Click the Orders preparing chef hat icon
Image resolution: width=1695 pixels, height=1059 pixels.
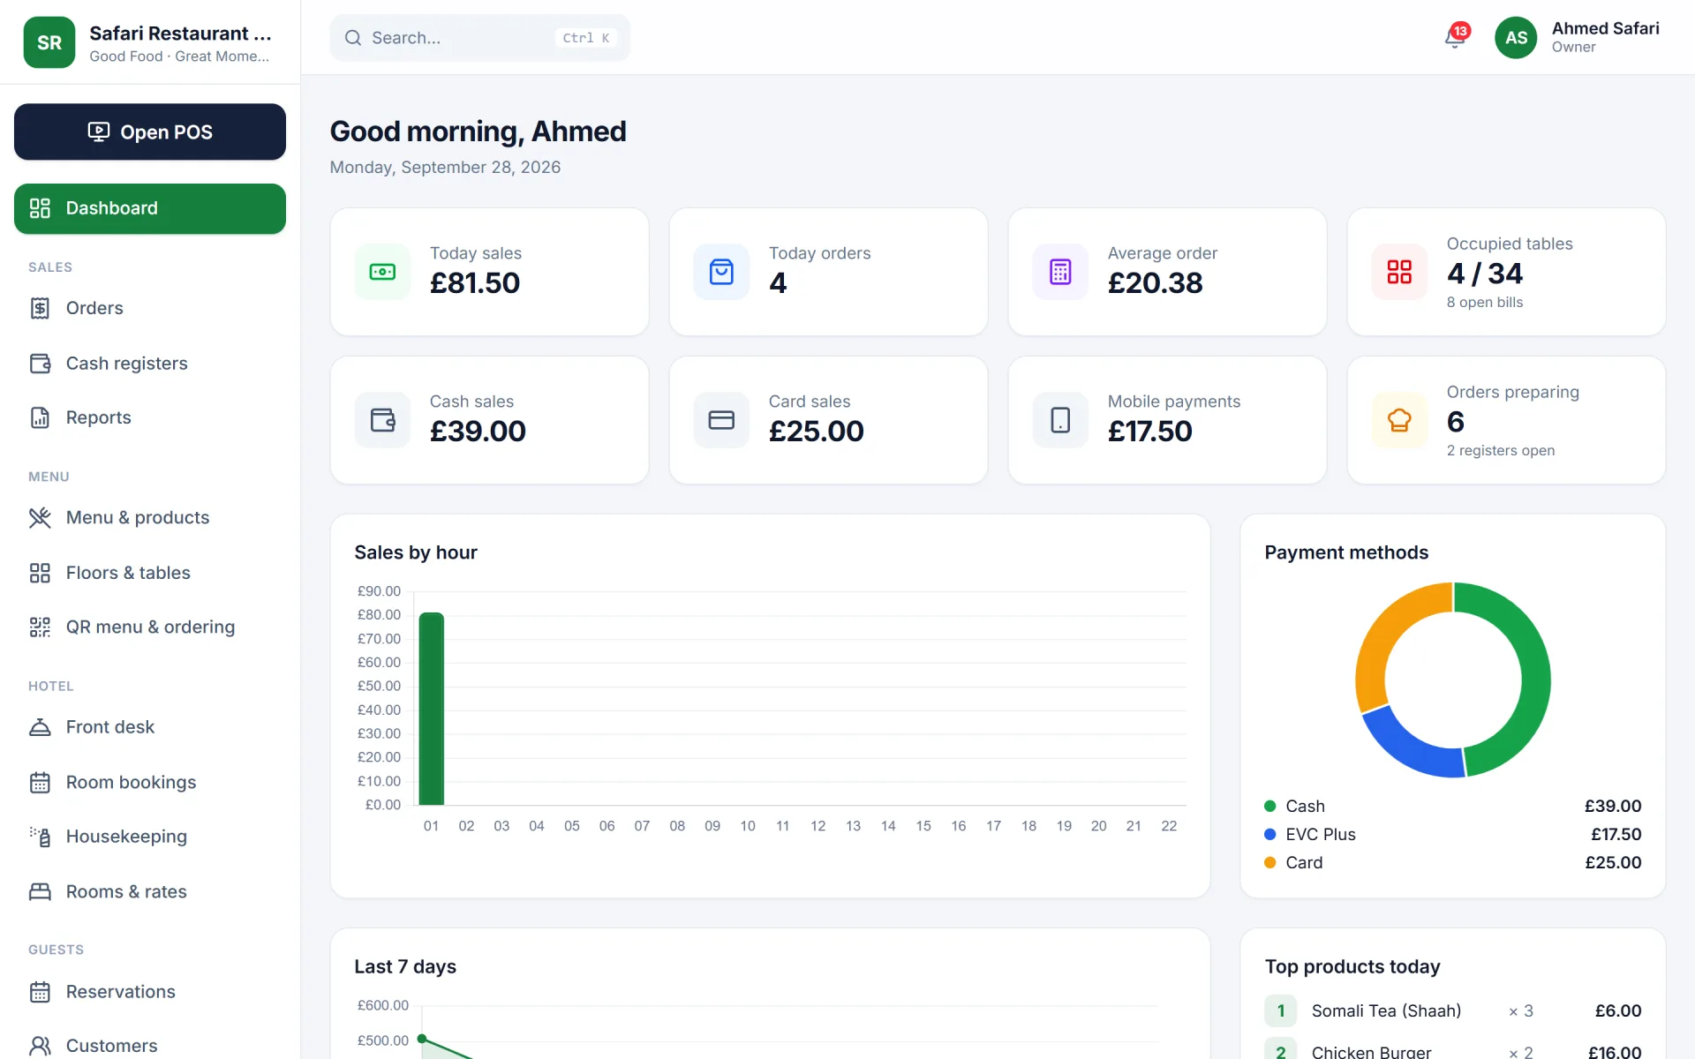point(1399,420)
